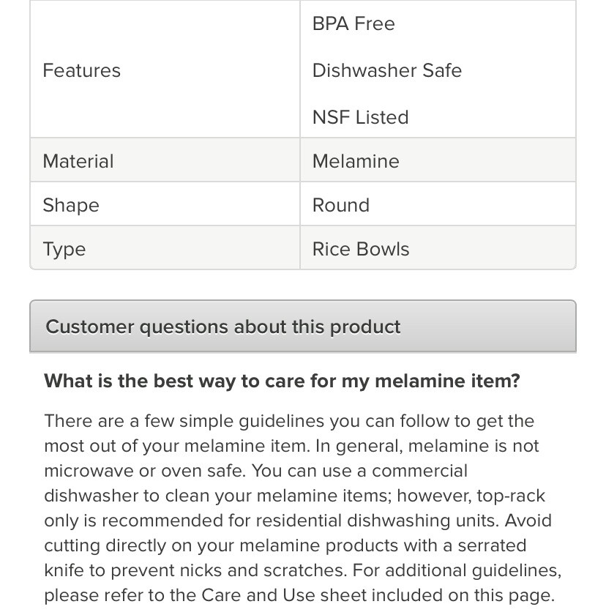This screenshot has height=615, width=606.
Task: Select the Features row label
Action: (x=82, y=71)
